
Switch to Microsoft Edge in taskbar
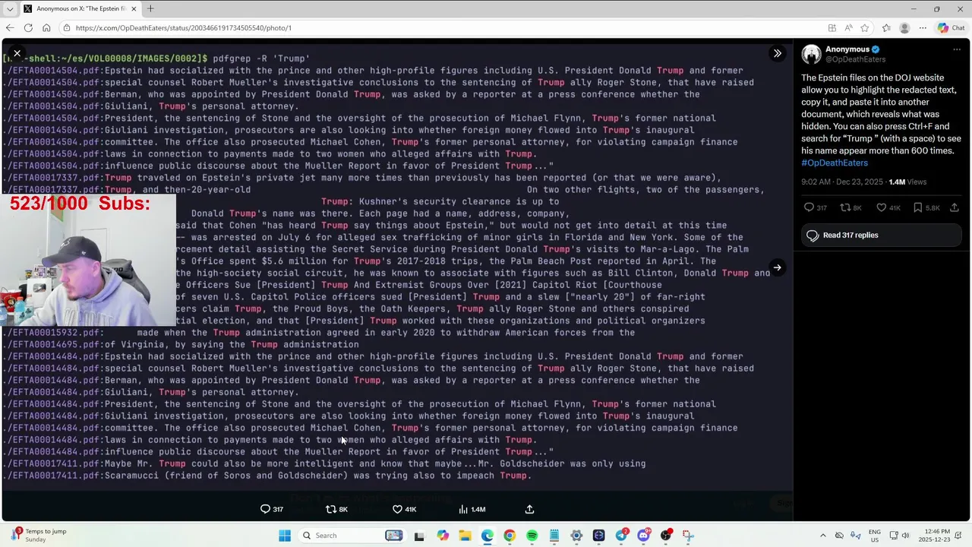487,536
